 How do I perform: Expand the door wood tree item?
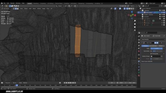tap(142, 13)
